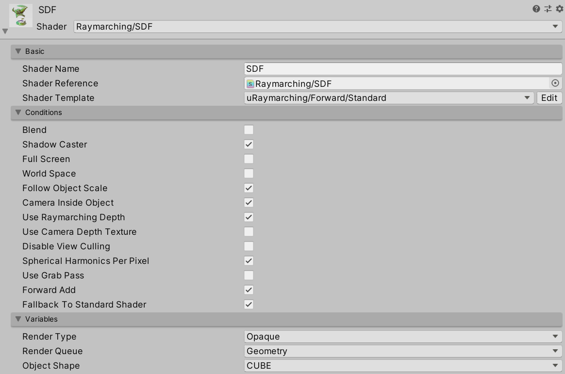This screenshot has height=374, width=565.
Task: Open the Render Queue dropdown
Action: tap(403, 351)
